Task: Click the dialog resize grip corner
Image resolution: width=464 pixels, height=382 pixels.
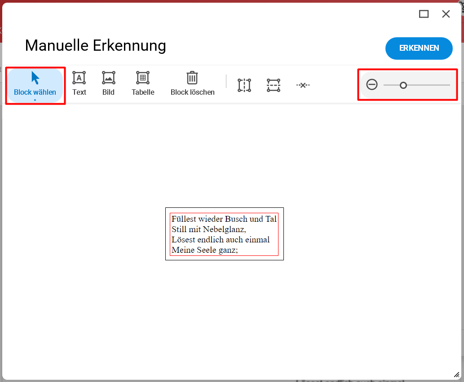Action: click(457, 375)
